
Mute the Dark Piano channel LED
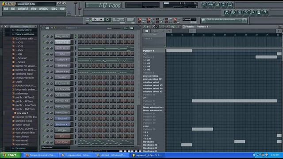pos(43,142)
